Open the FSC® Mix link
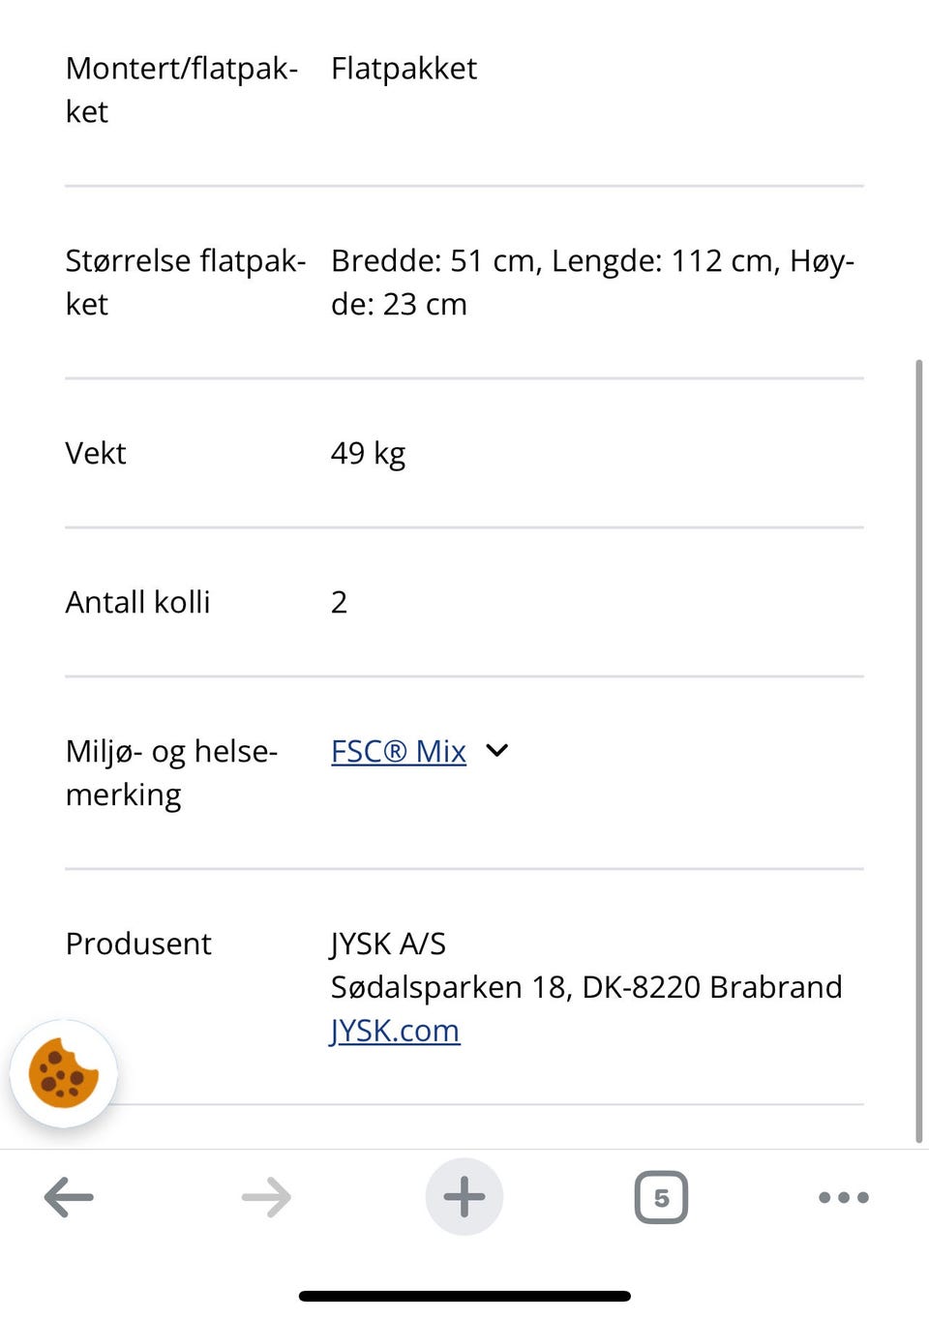Screen dimensions: 929x1319 click(399, 751)
